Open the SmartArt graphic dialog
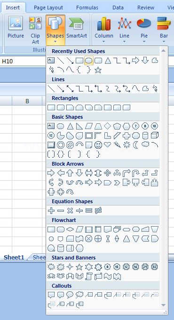The width and height of the screenshot is (174, 320). pos(77,28)
